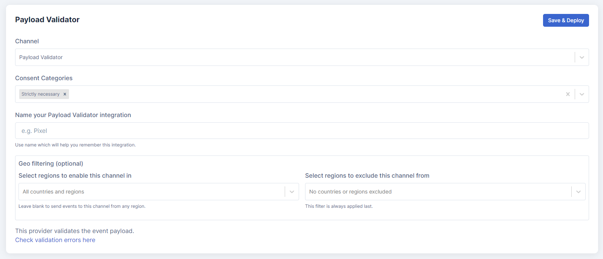The height and width of the screenshot is (259, 603).
Task: Click the All countries and regions select
Action: click(x=151, y=192)
